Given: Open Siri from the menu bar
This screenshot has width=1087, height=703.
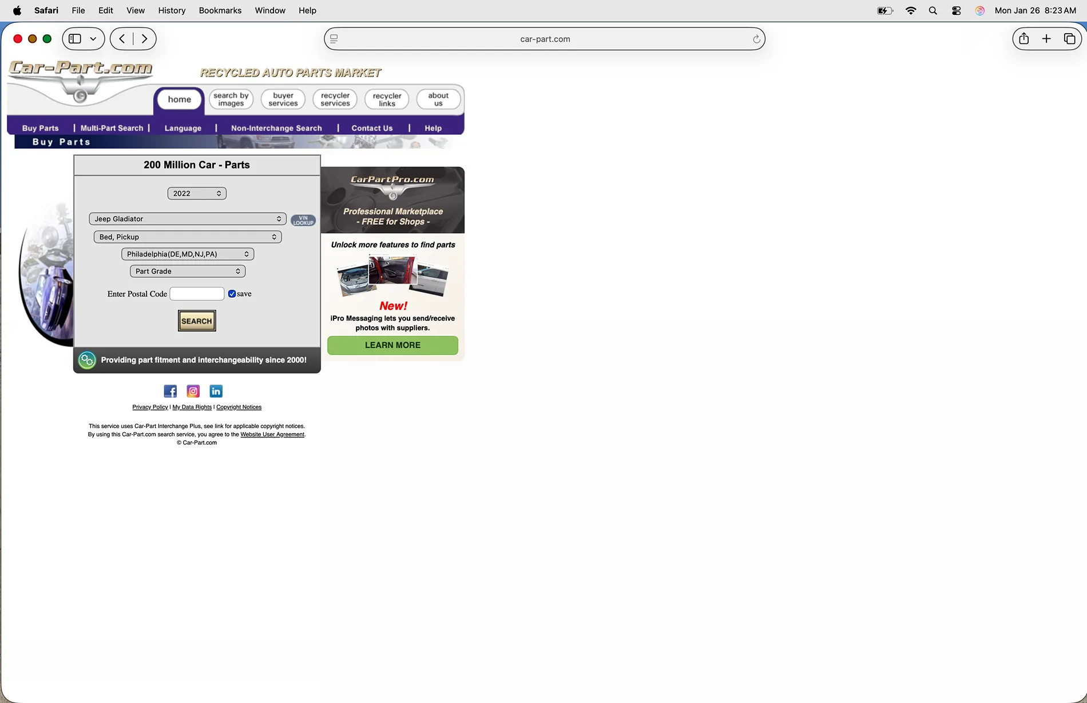Looking at the screenshot, I should coord(980,10).
